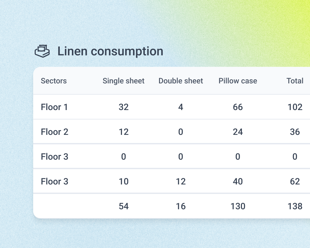Viewport: 310px width, 248px height.
Task: Click the Total column header
Action: [295, 81]
